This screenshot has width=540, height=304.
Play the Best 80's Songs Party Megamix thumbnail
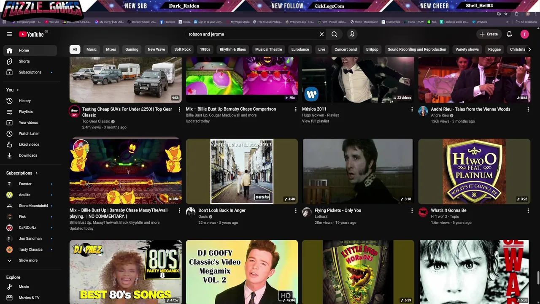(126, 272)
